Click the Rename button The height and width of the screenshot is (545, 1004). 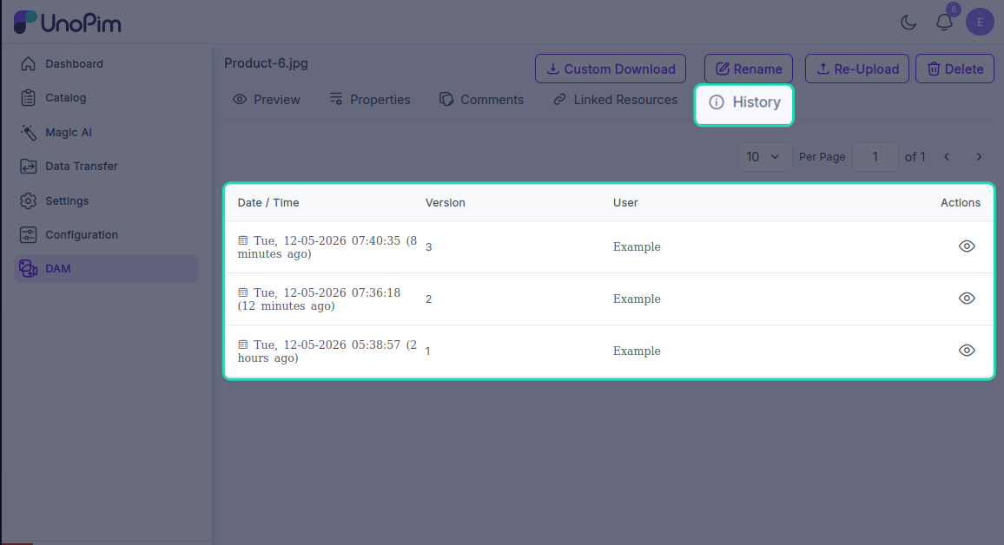click(x=748, y=69)
